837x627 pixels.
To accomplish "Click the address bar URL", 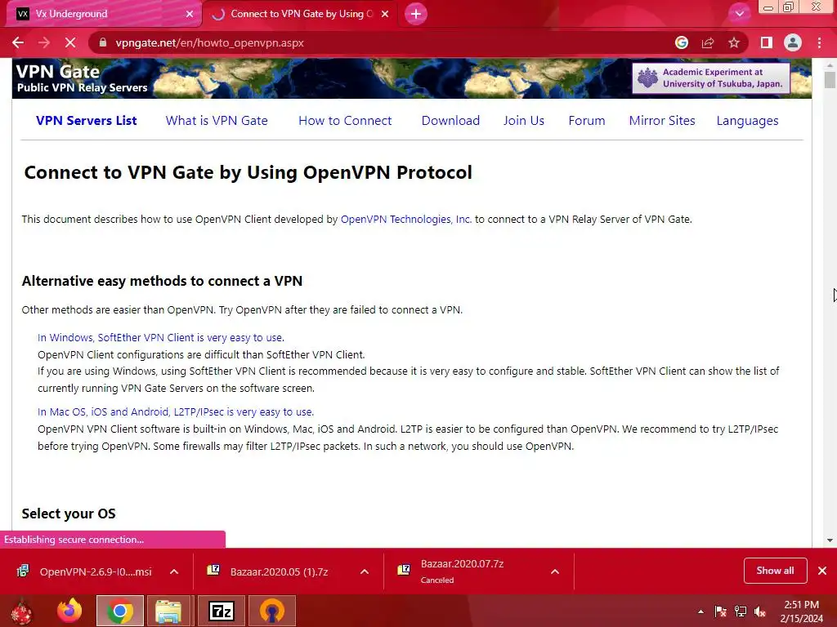I will (209, 42).
